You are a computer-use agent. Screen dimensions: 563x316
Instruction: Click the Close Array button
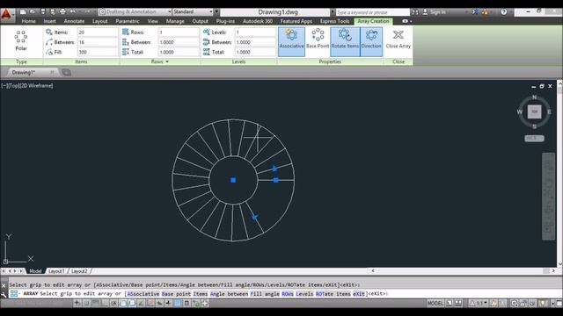pos(398,39)
